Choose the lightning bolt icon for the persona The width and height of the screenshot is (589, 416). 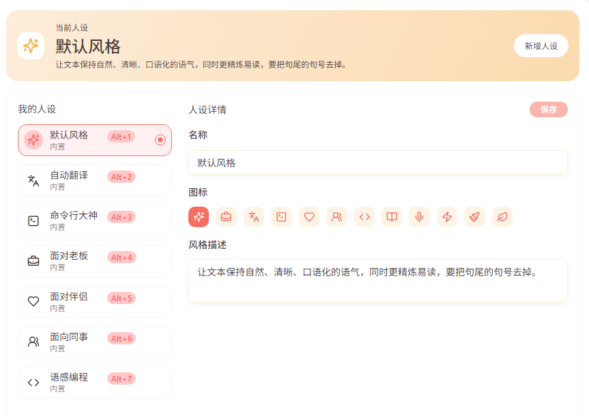coord(447,217)
